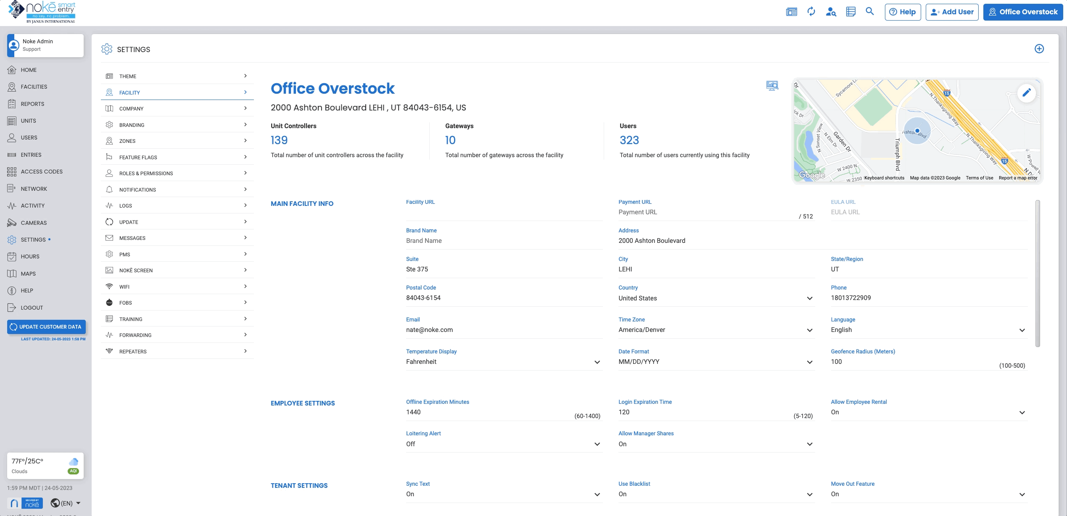Screen dimensions: 1067x516
Task: Open the Zones settings section
Action: tap(177, 141)
